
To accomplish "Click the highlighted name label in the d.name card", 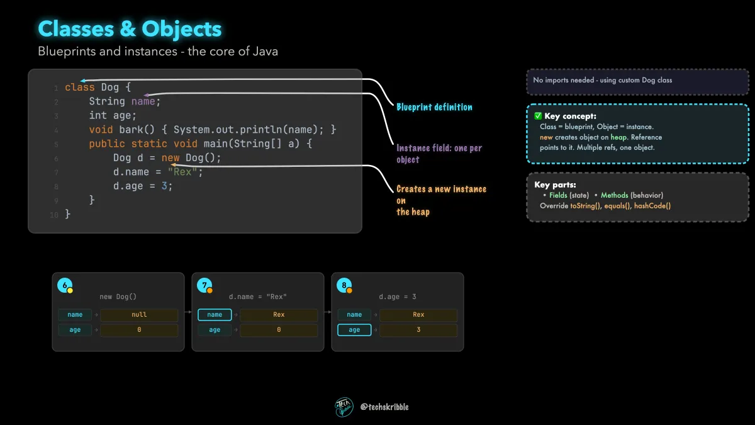I will (215, 315).
